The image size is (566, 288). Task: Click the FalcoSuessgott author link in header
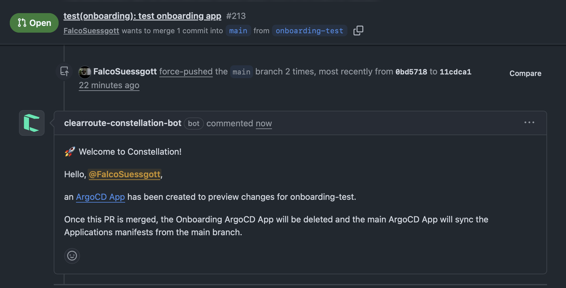[x=91, y=31]
